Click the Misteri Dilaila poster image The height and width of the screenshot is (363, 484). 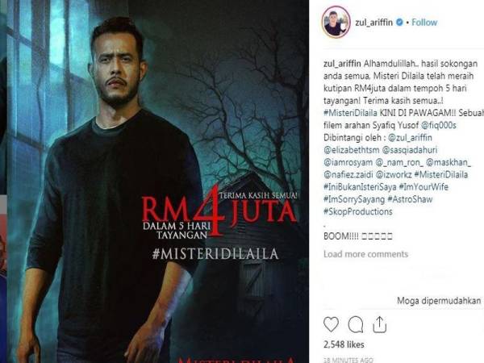tap(157, 181)
